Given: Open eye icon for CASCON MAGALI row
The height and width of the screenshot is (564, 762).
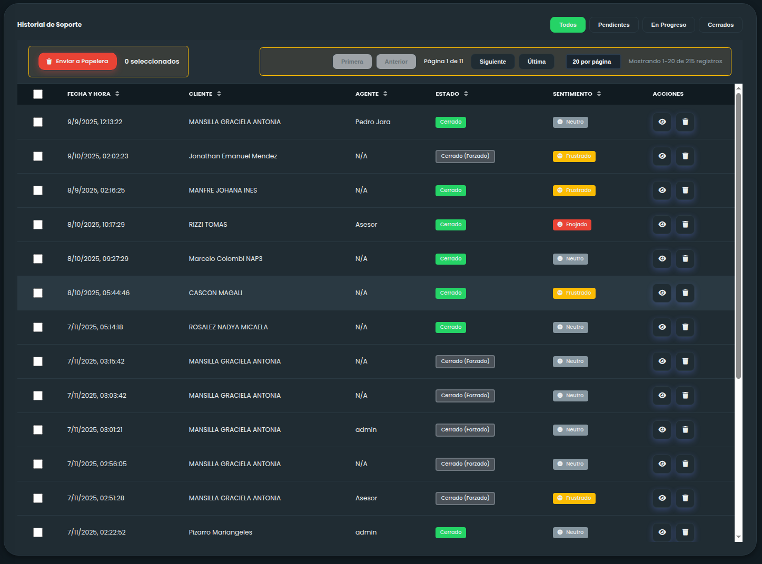Looking at the screenshot, I should point(662,293).
